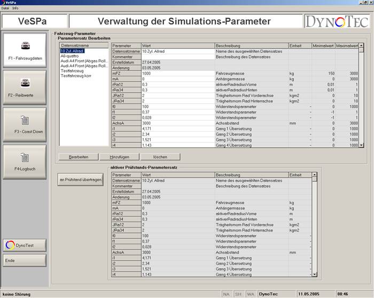
Task: Open the Datei menu
Action: pyautogui.click(x=5, y=9)
